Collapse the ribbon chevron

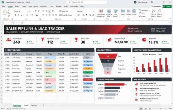click(x=170, y=19)
